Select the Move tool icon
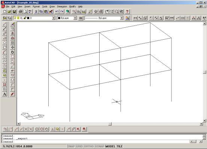This screenshot has width=207, height=149. click(x=13, y=48)
